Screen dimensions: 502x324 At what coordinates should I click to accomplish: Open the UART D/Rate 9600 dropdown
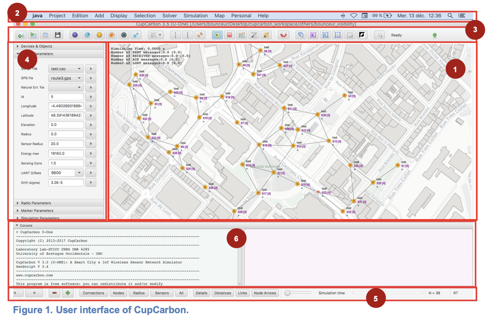click(x=79, y=173)
